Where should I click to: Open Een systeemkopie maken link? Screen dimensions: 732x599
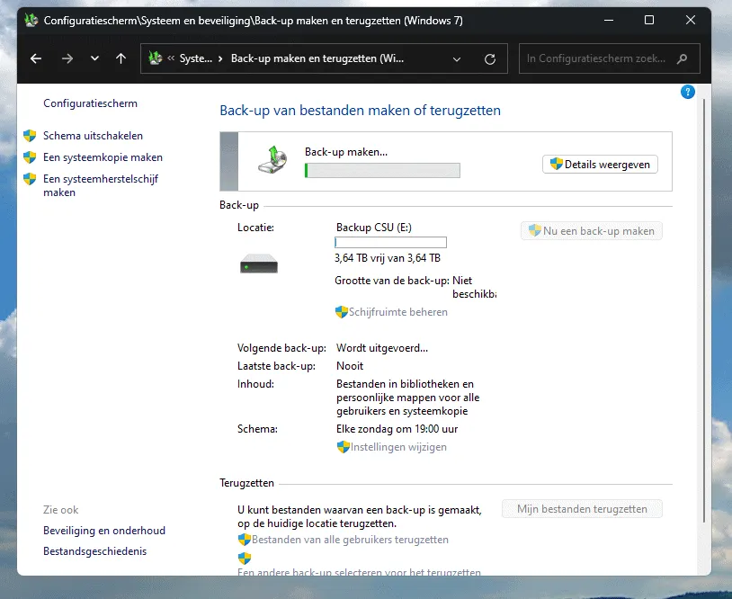point(103,157)
